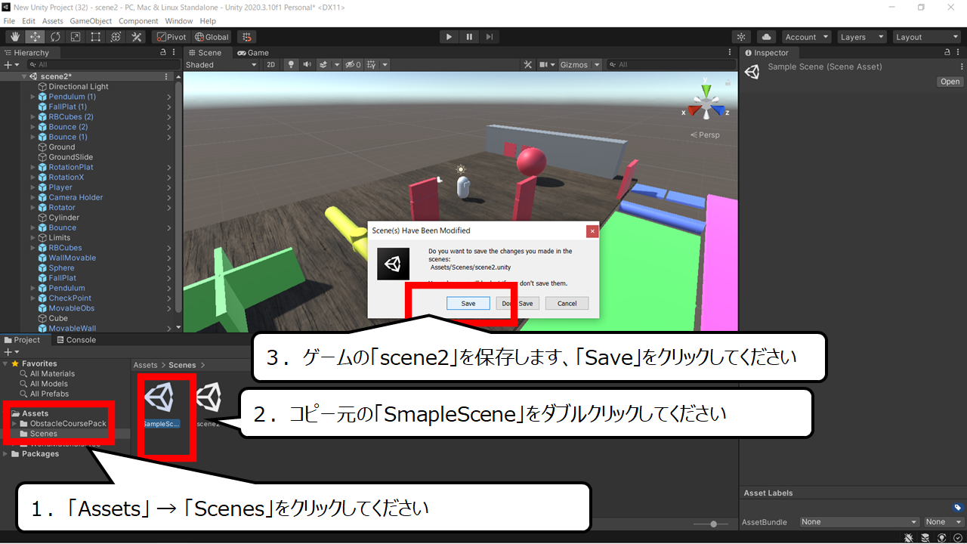Lock the Hierarchy panel
This screenshot has height=544, width=967.
(x=163, y=53)
